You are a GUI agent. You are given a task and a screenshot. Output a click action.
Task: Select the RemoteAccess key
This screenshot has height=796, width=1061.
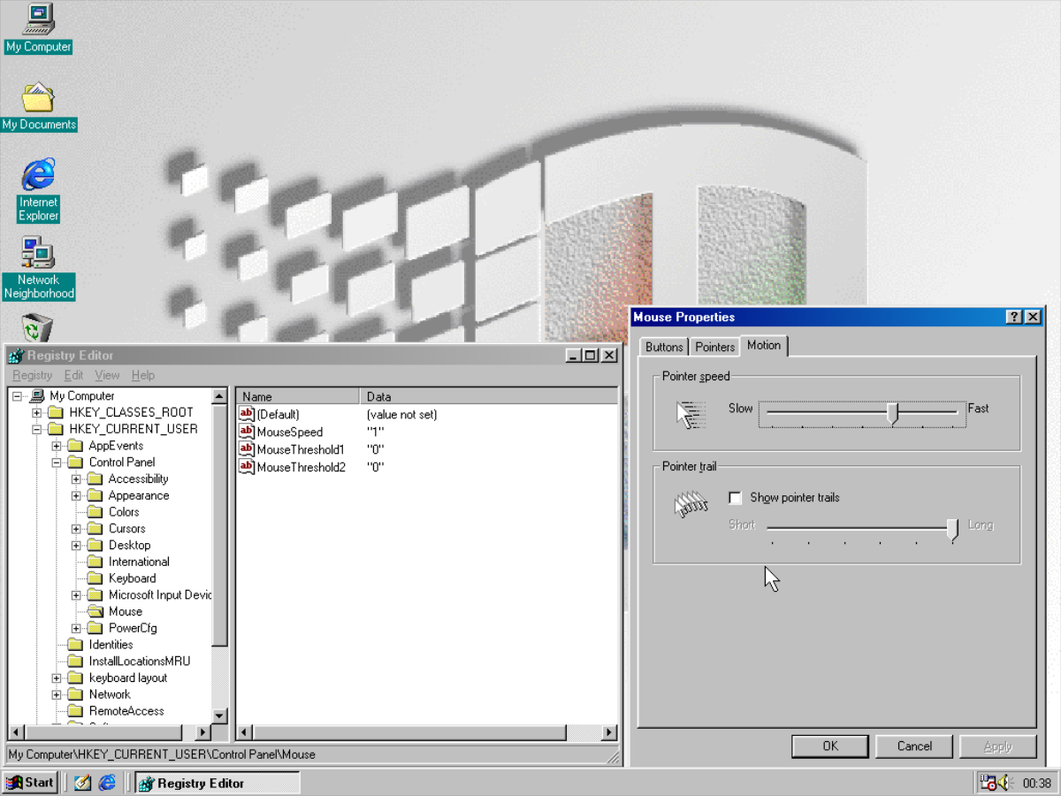tap(126, 711)
